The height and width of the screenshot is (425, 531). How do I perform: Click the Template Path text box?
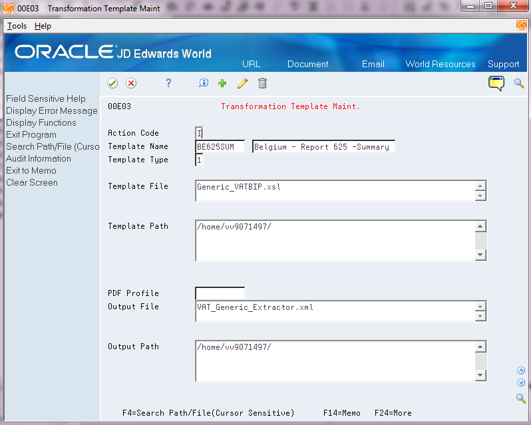pyautogui.click(x=335, y=241)
